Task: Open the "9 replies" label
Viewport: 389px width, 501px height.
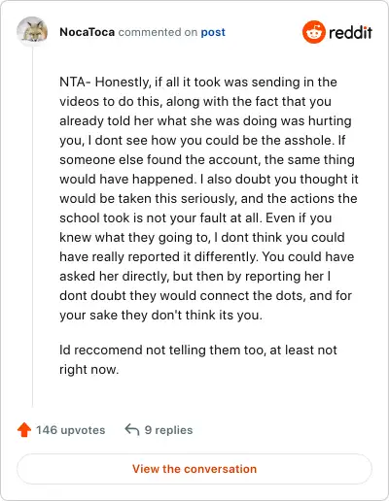Action: click(x=168, y=430)
